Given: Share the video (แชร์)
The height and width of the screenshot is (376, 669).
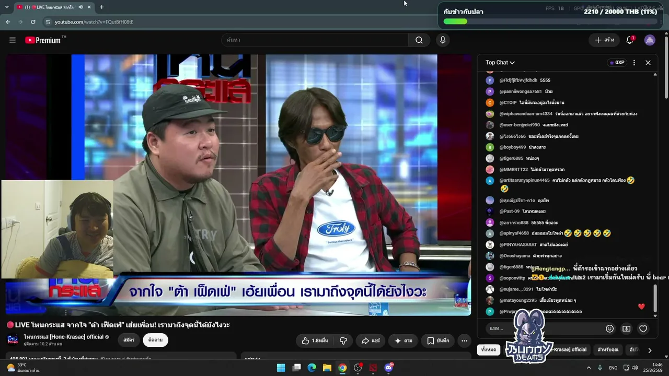Looking at the screenshot, I should [x=371, y=340].
